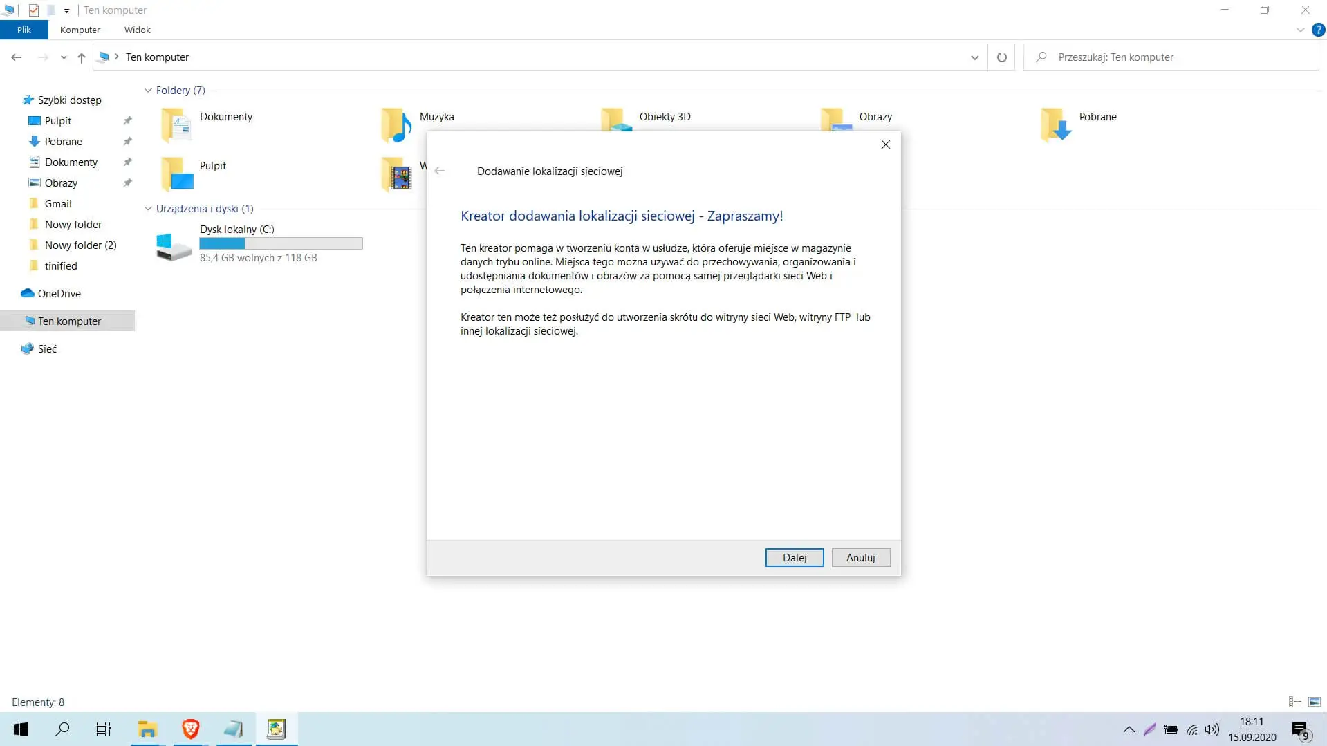
Task: Open the Widok ribbon tab
Action: click(137, 30)
